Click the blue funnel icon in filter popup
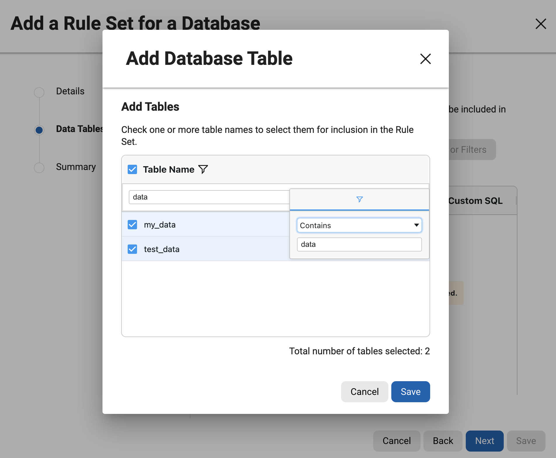This screenshot has height=458, width=556. tap(359, 199)
